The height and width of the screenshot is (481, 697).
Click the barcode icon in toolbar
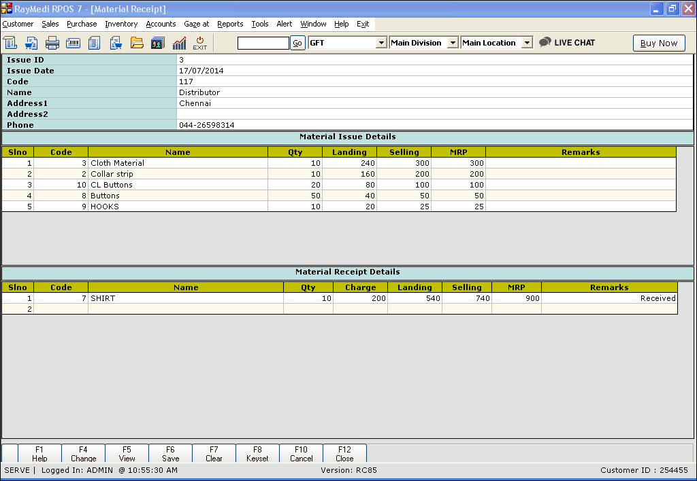pos(74,43)
